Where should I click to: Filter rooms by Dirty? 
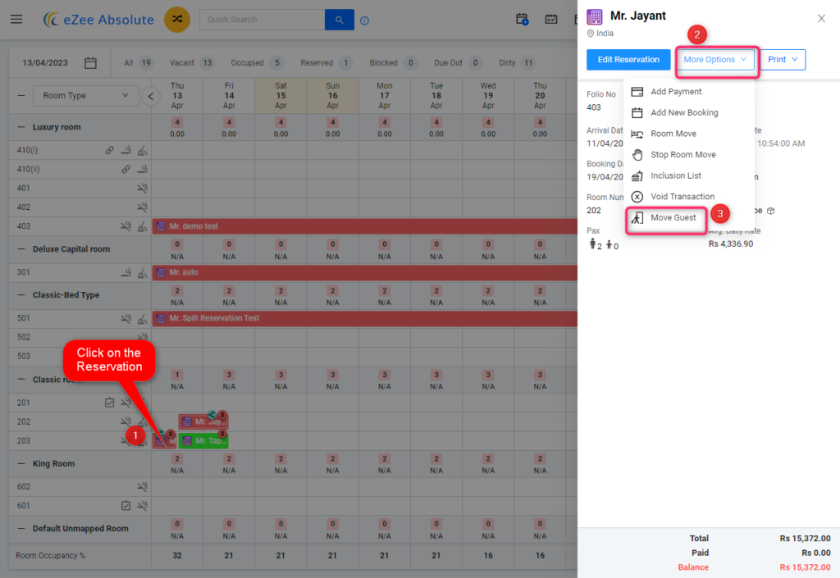(517, 63)
